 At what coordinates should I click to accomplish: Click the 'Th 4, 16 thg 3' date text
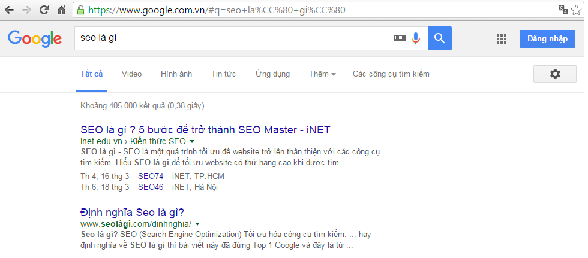104,176
